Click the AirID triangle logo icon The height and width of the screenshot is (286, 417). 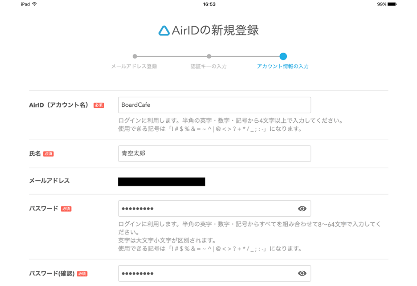pos(164,31)
